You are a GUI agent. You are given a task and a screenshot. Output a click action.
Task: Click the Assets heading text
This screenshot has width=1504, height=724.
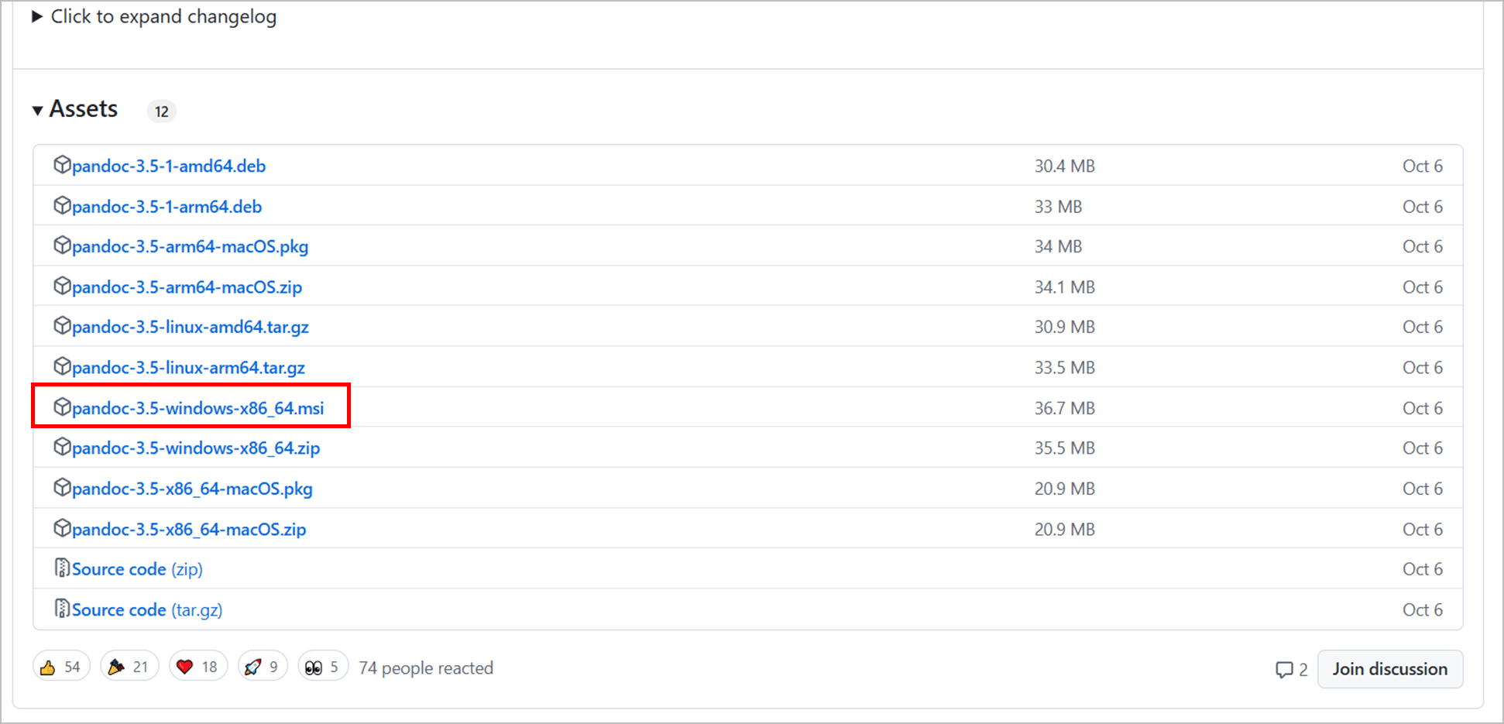pos(84,109)
